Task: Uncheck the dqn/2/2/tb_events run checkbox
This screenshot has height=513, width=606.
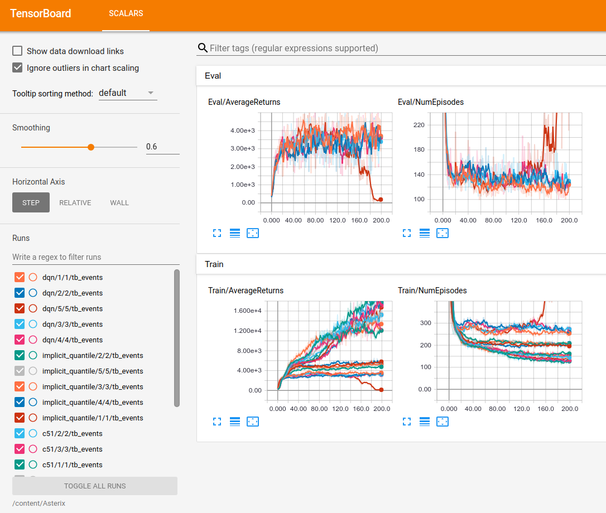Action: pyautogui.click(x=20, y=293)
